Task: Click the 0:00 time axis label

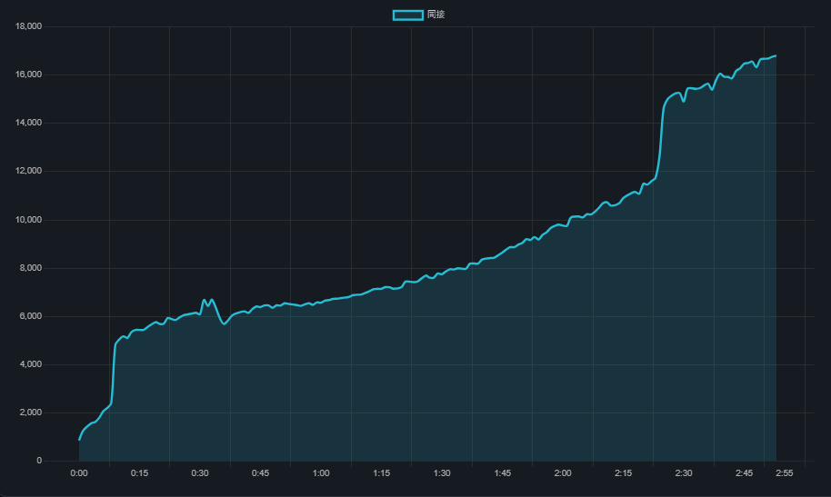Action: [x=79, y=473]
